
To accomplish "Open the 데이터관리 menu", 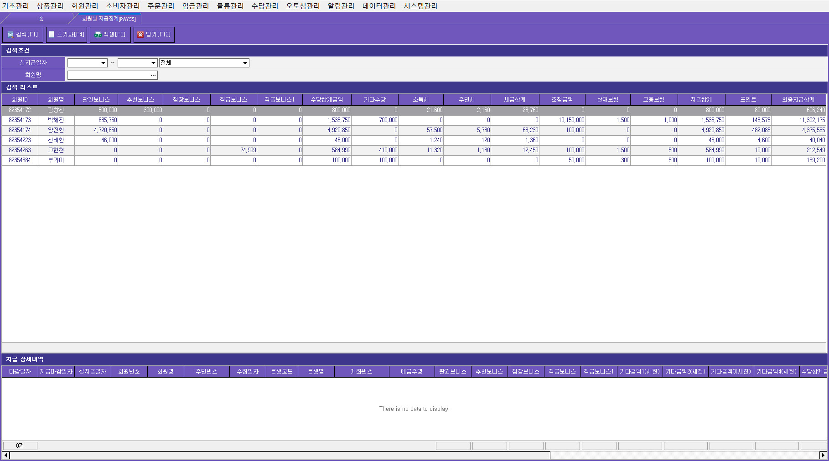I will pyautogui.click(x=379, y=6).
